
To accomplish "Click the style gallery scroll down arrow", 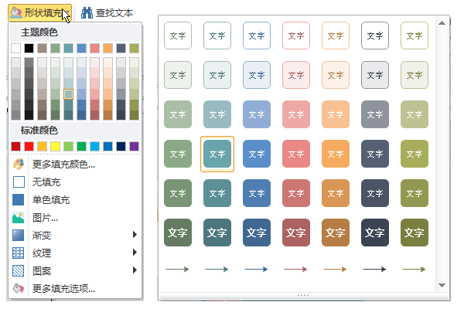I will [x=442, y=285].
